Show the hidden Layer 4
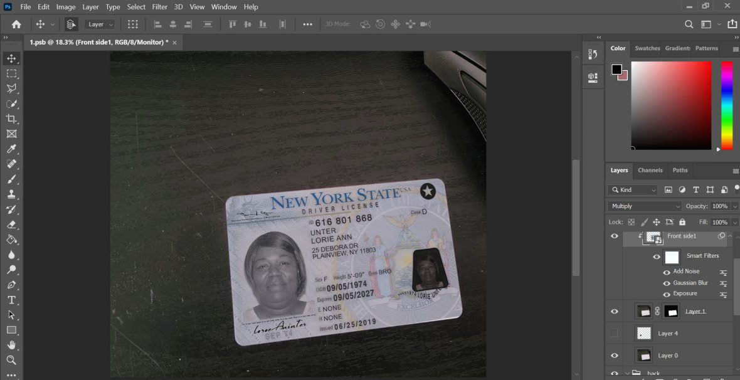The height and width of the screenshot is (380, 740). [615, 333]
